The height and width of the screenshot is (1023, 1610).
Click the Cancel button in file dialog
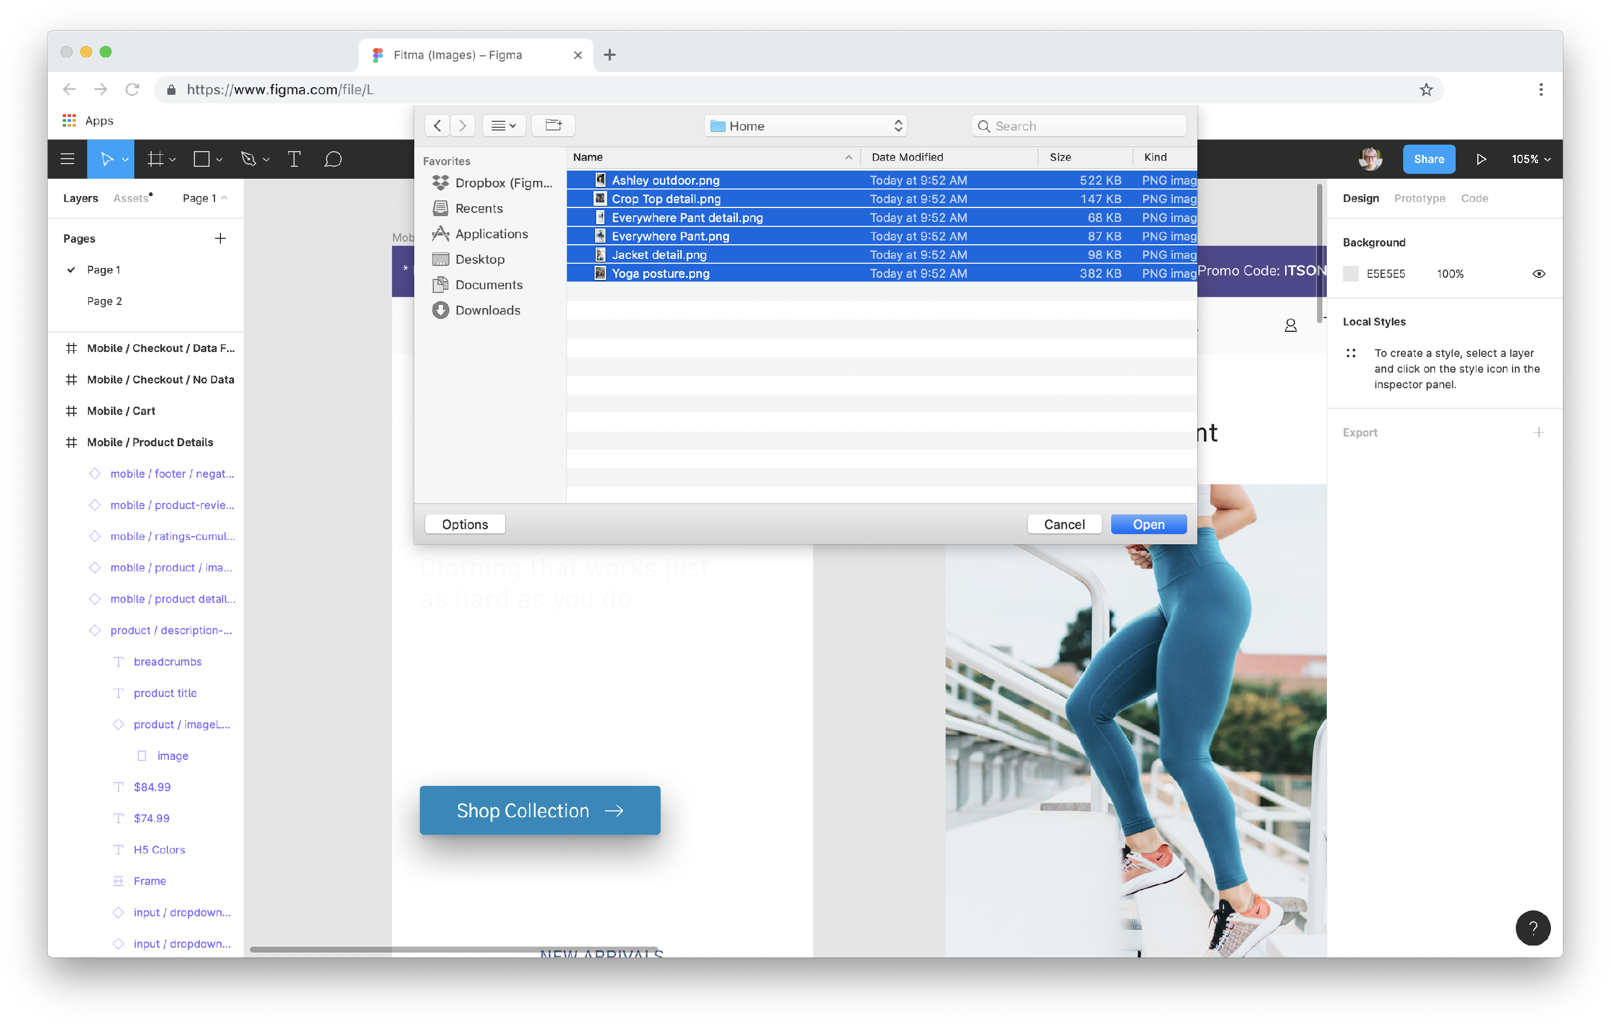(1064, 524)
